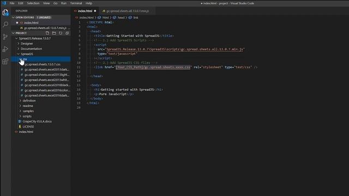349x196 pixels.
Task: Expand the Documentation folder
Action: (19, 48)
